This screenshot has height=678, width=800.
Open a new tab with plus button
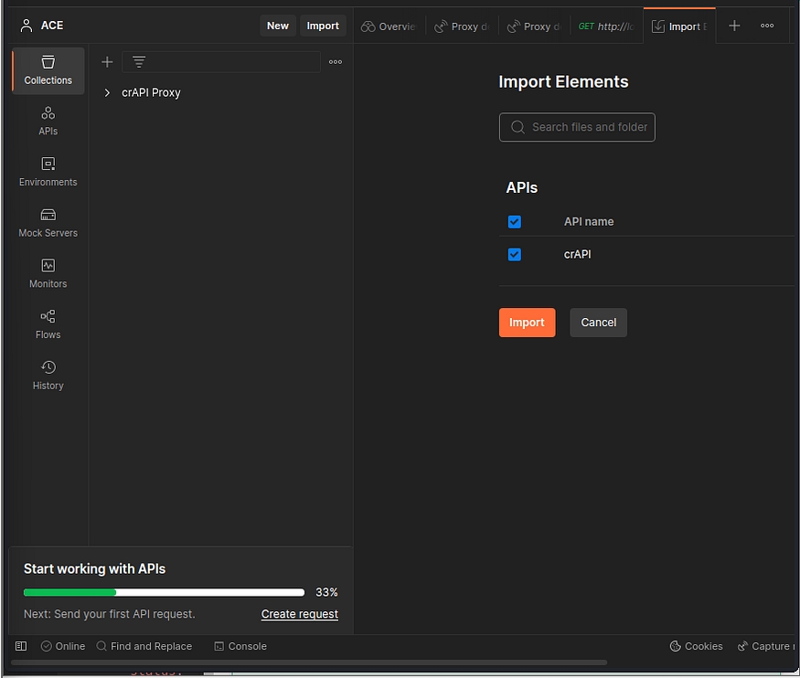click(734, 26)
